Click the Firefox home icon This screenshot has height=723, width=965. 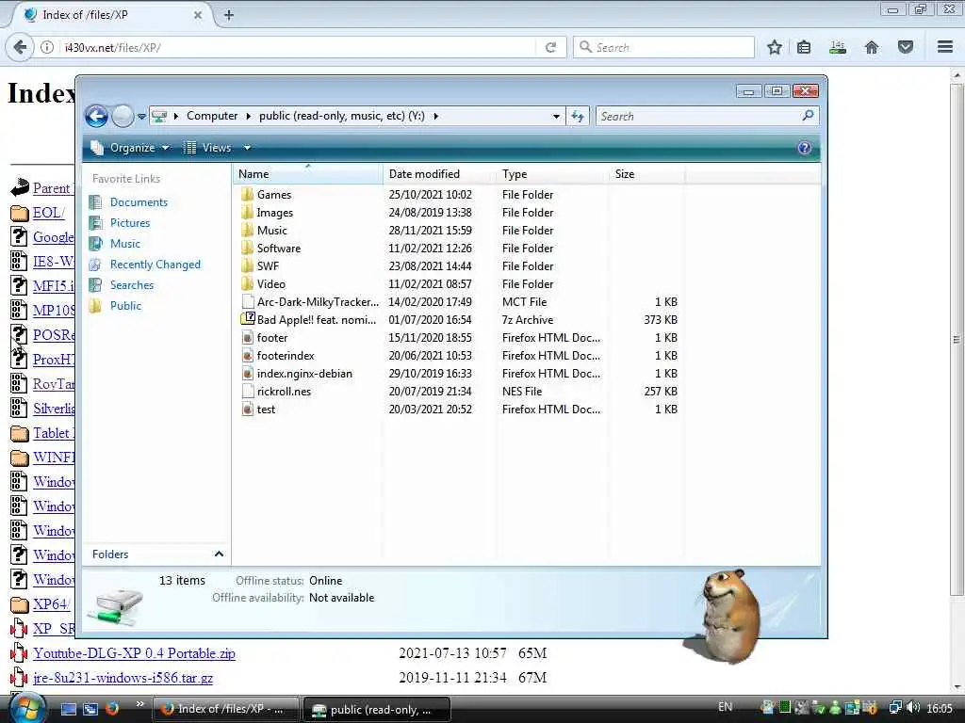click(872, 47)
